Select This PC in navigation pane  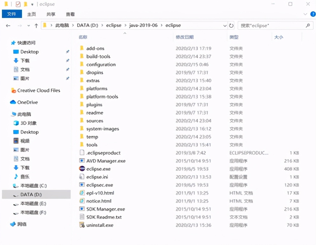[x=21, y=114]
